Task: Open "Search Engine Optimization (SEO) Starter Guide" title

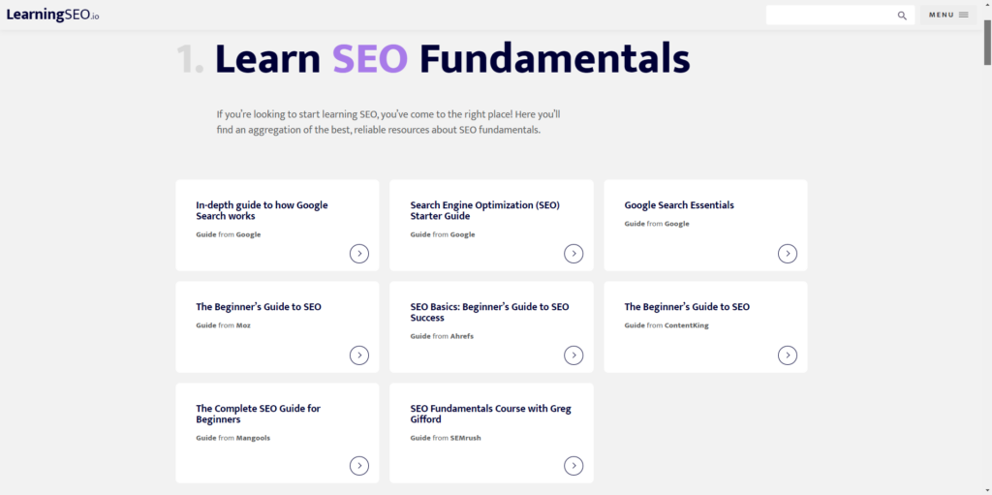Action: (485, 211)
